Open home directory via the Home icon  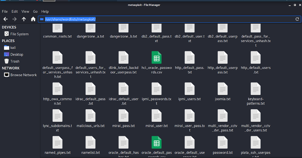click(x=33, y=19)
